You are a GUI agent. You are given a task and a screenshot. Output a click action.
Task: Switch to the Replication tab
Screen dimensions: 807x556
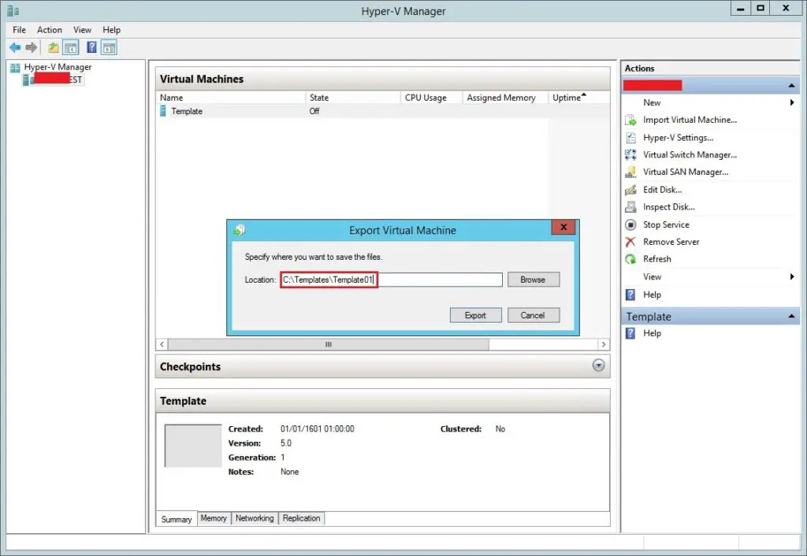302,518
